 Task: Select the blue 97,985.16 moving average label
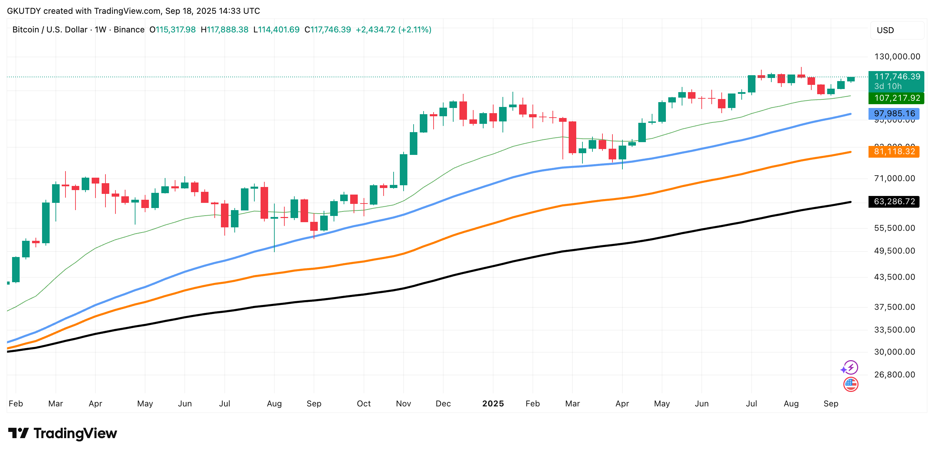894,114
